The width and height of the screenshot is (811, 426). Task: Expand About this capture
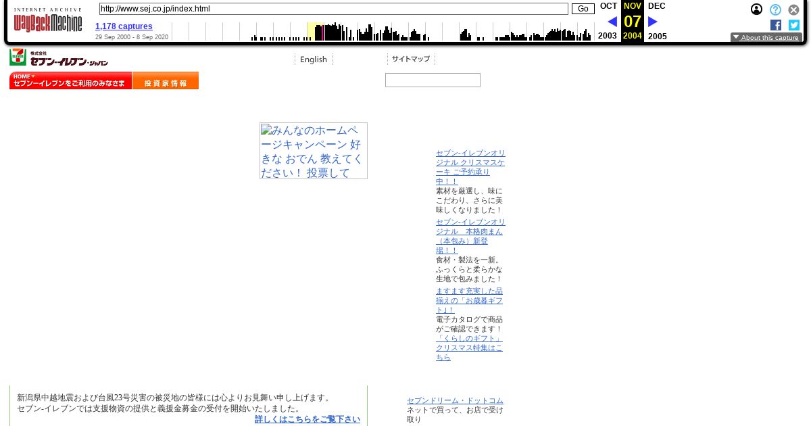(766, 38)
